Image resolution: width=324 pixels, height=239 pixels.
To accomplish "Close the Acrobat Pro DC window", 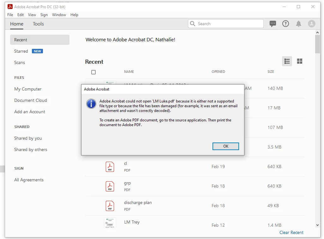I will point(313,7).
